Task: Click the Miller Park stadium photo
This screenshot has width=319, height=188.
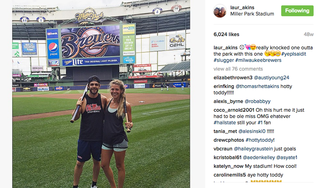Action: point(101,94)
